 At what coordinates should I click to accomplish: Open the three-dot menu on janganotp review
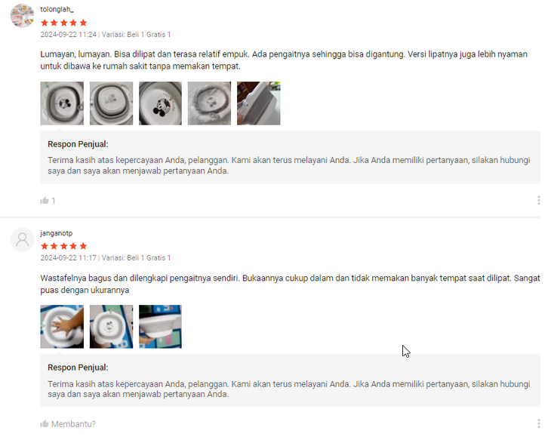tap(538, 423)
